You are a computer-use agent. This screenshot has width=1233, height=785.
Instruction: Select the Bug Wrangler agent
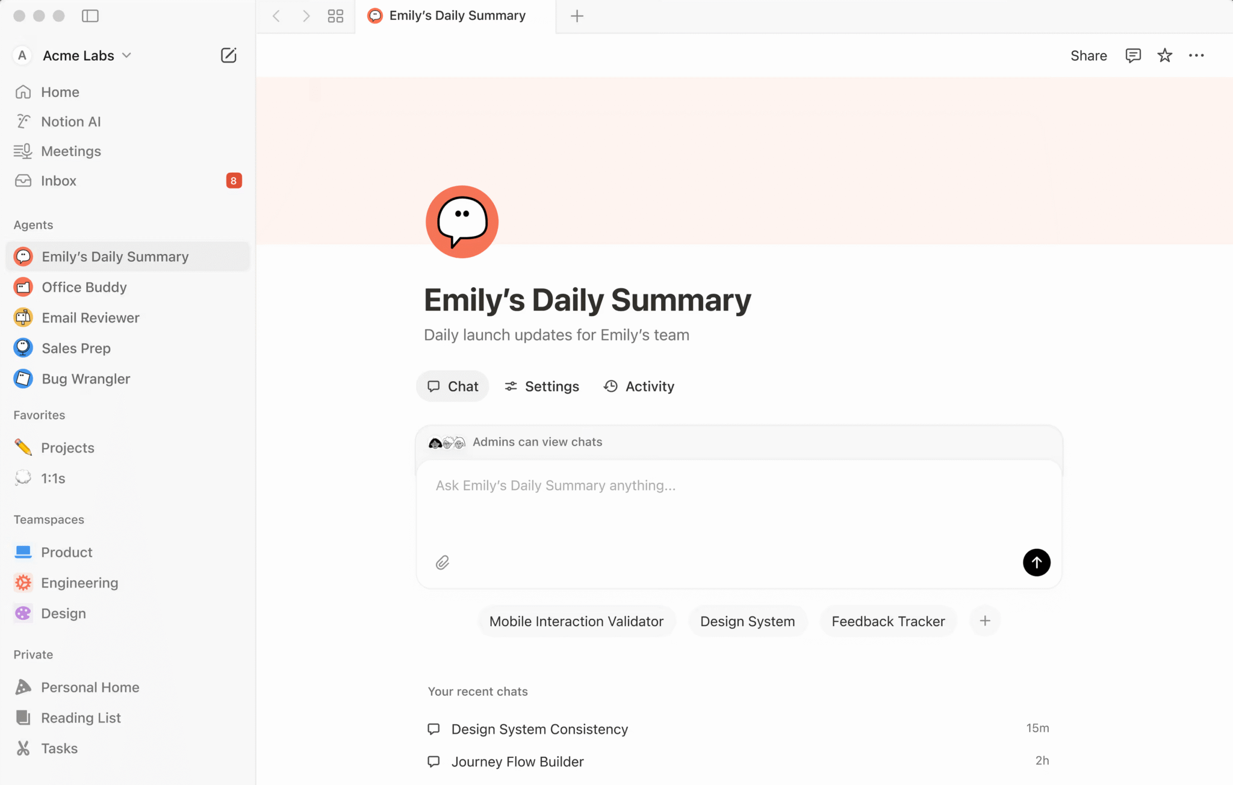click(85, 379)
